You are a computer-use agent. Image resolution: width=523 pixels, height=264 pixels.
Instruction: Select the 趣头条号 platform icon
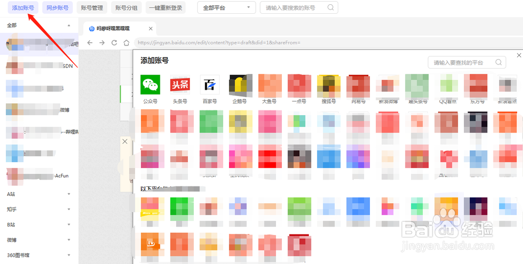(x=416, y=85)
